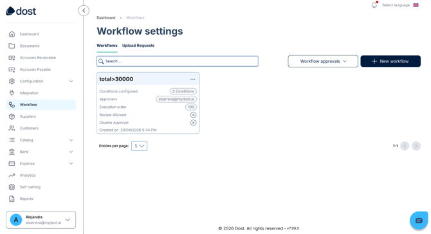Click the Self training chip icon

12,187
